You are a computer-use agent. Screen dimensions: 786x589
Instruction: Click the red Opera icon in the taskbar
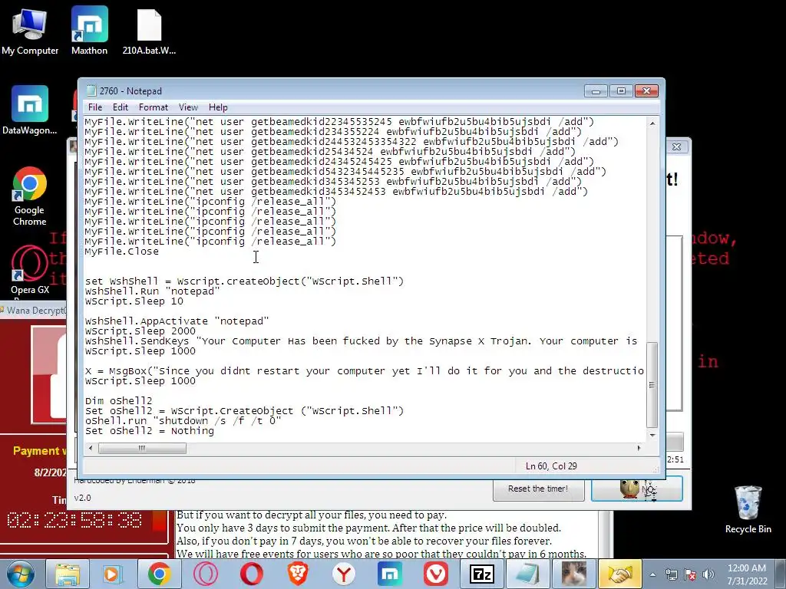click(251, 574)
